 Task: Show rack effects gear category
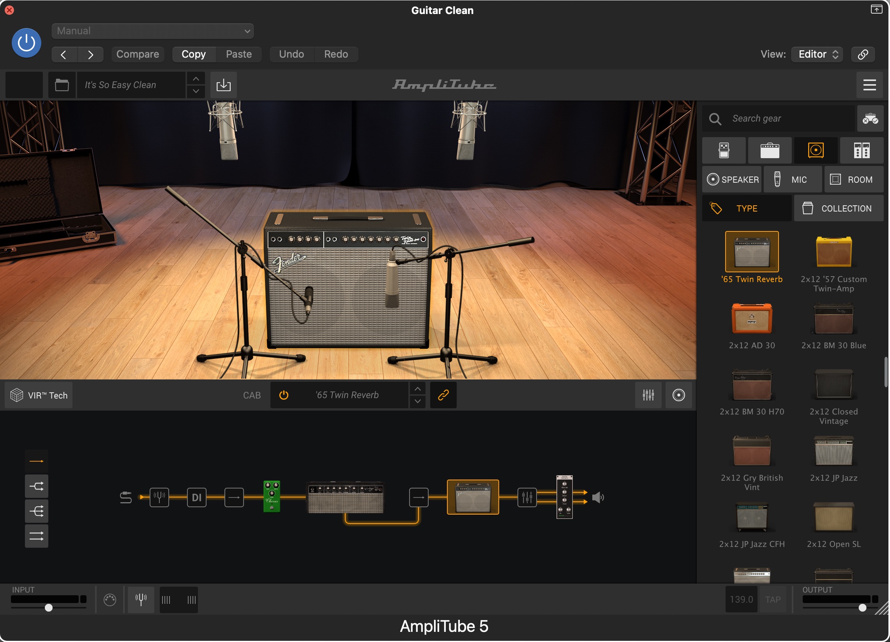pyautogui.click(x=862, y=150)
